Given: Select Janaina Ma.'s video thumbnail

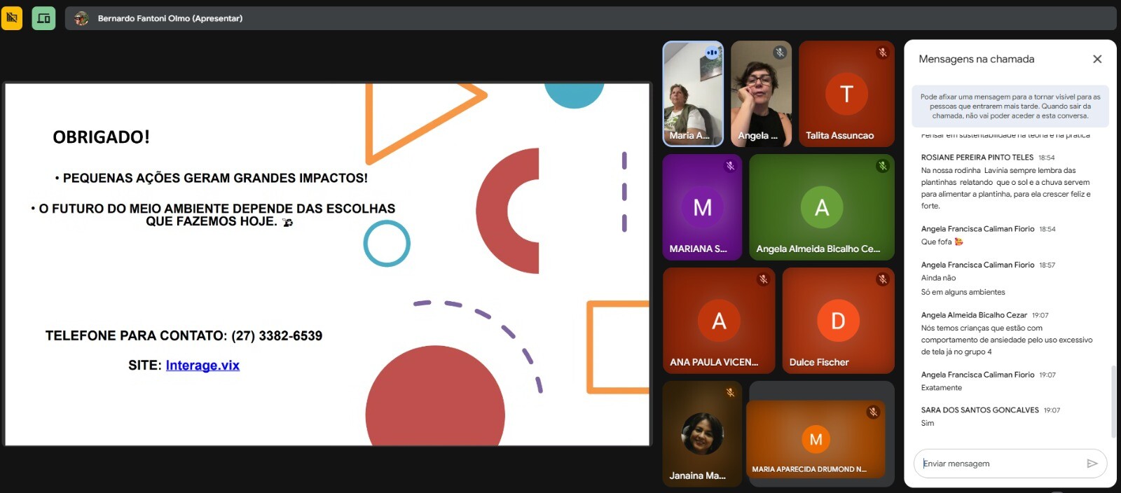Looking at the screenshot, I should (x=702, y=434).
